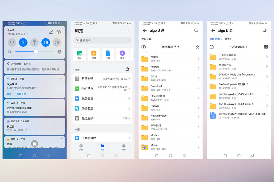The width and height of the screenshot is (274, 182).
Task: Open the quick settings edit pencil icon
Action: [x=51, y=32]
